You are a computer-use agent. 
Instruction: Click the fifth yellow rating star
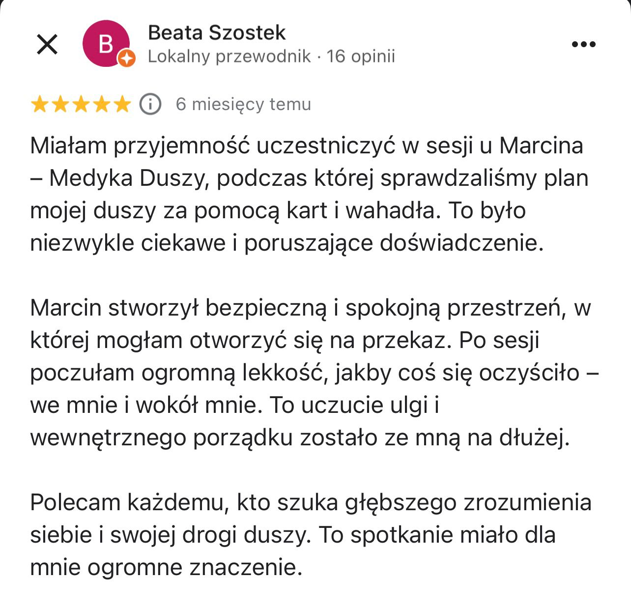(122, 104)
